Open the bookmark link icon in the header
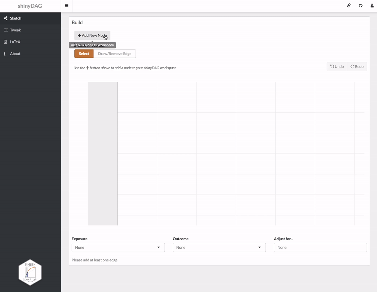Screen dimensions: 377x292 pyautogui.click(x=349, y=5)
